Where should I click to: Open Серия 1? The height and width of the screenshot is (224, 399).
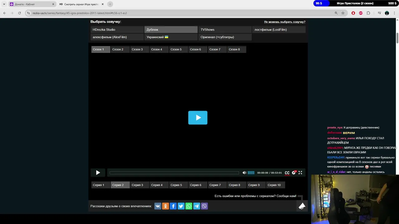point(101,185)
